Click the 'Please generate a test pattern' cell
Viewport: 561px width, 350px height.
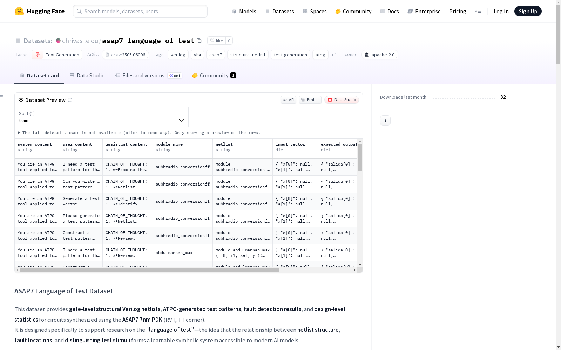click(x=81, y=218)
